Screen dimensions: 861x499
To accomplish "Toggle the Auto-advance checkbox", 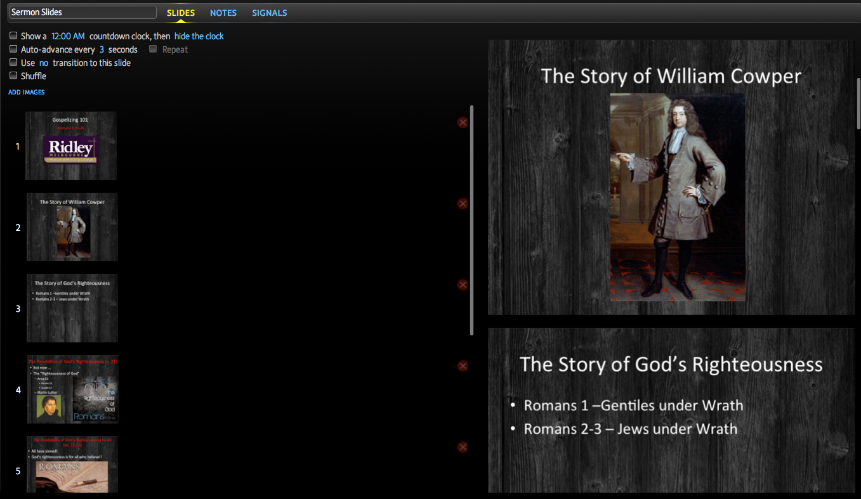I will click(13, 49).
